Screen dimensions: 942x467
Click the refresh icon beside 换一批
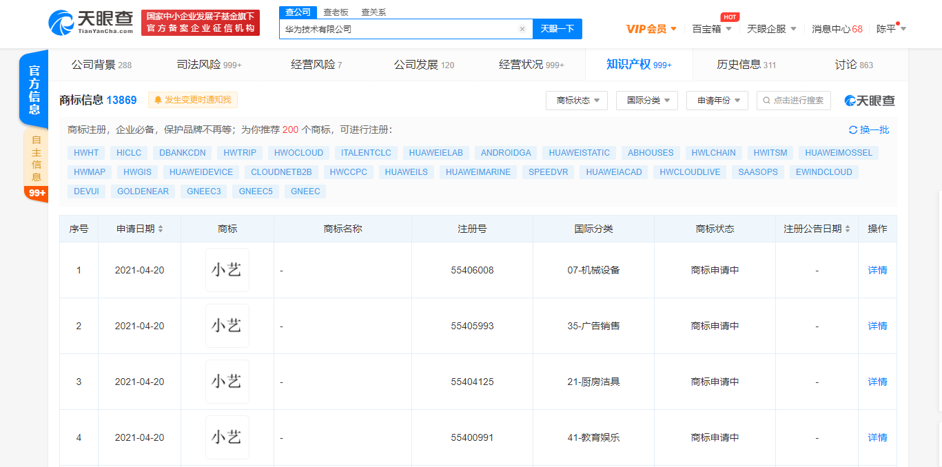852,129
